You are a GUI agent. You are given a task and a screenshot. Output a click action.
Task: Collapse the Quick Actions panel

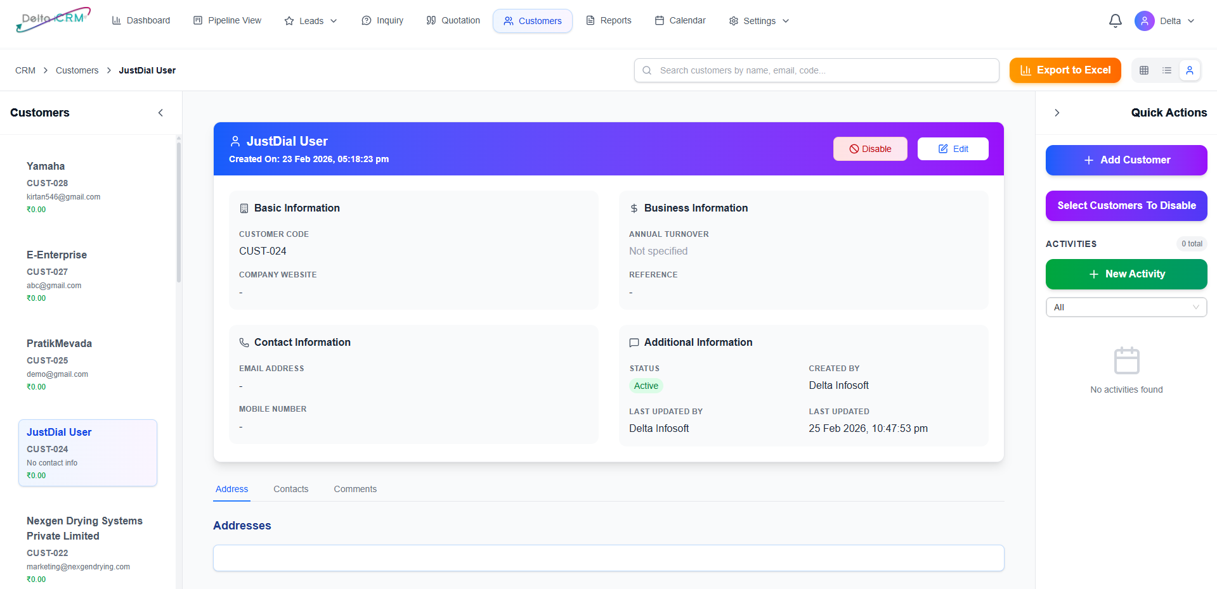[1057, 113]
